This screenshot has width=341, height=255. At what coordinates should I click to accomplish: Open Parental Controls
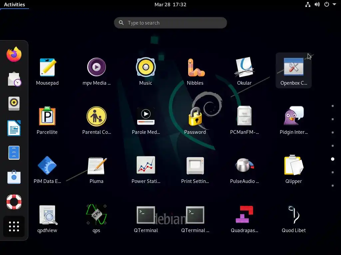(97, 120)
